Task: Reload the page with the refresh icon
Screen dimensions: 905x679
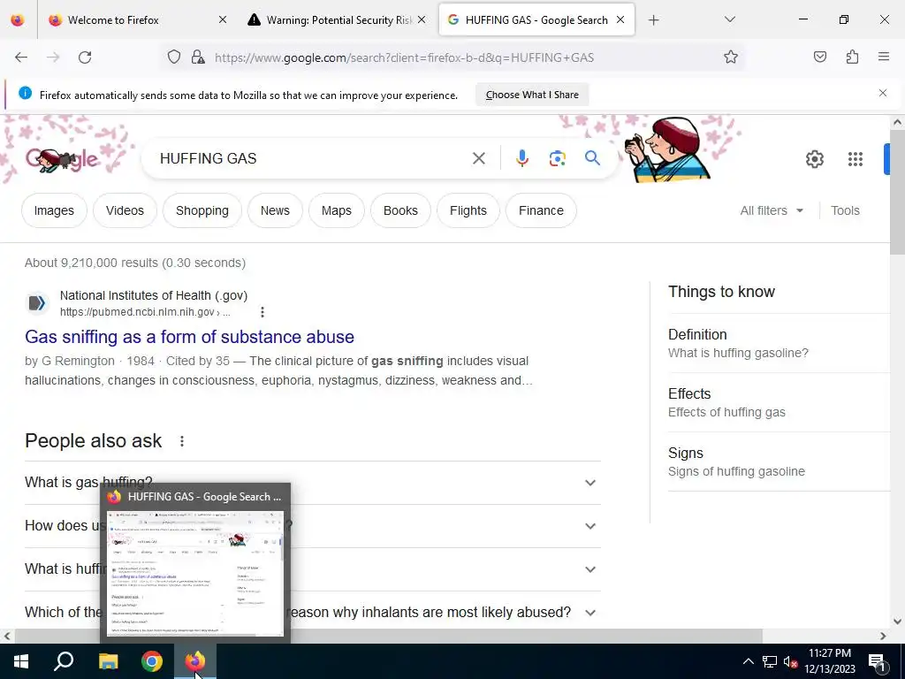Action: [85, 57]
